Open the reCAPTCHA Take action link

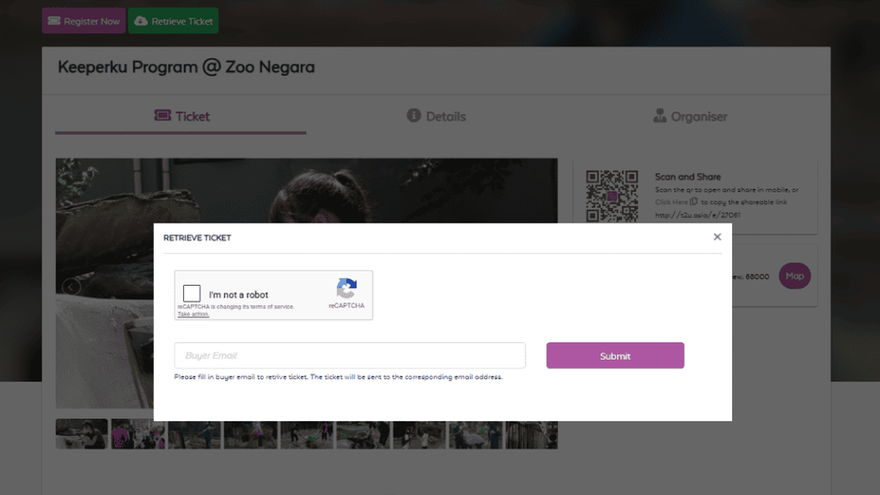point(193,314)
